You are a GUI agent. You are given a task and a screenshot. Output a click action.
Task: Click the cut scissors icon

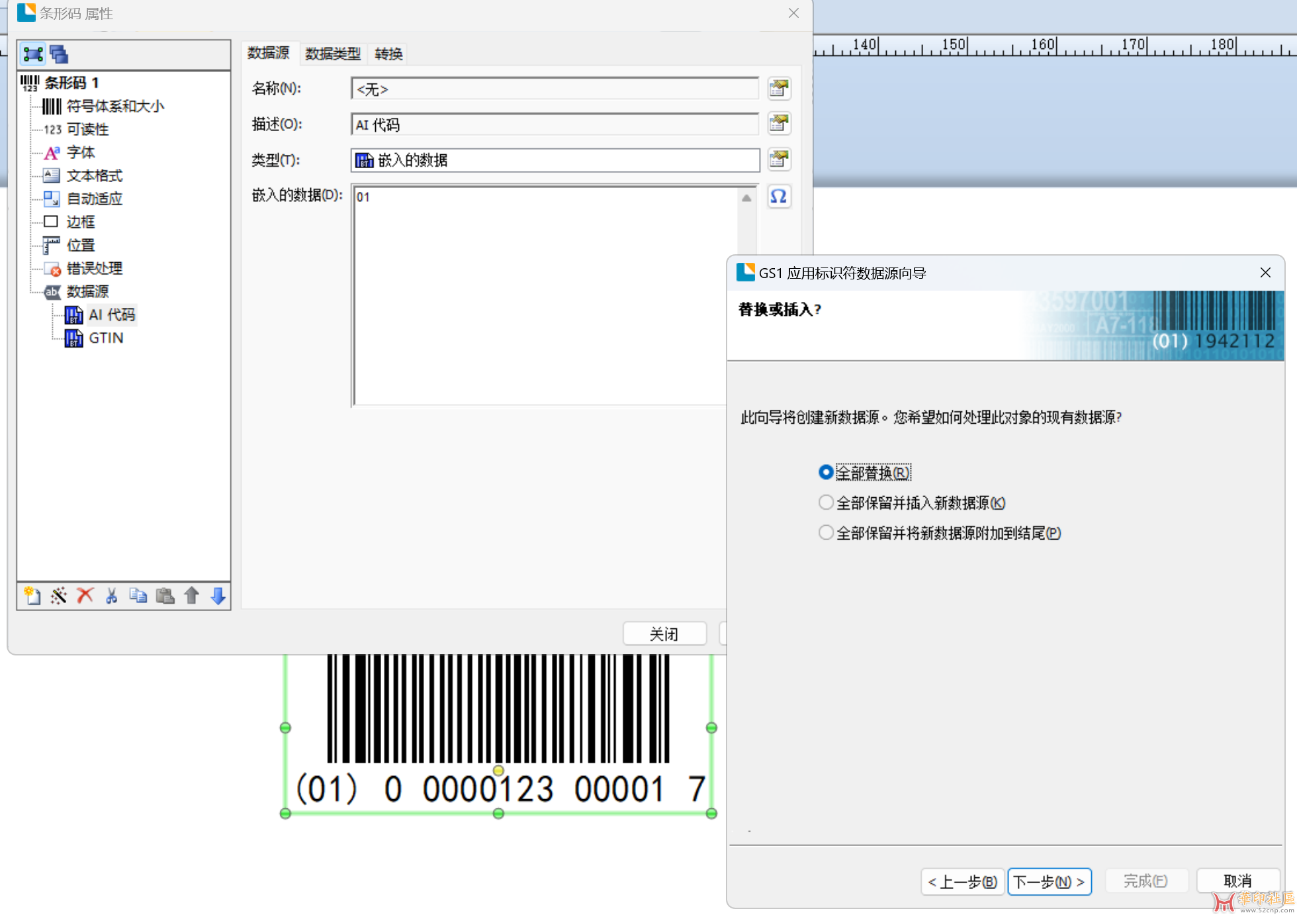pos(111,595)
